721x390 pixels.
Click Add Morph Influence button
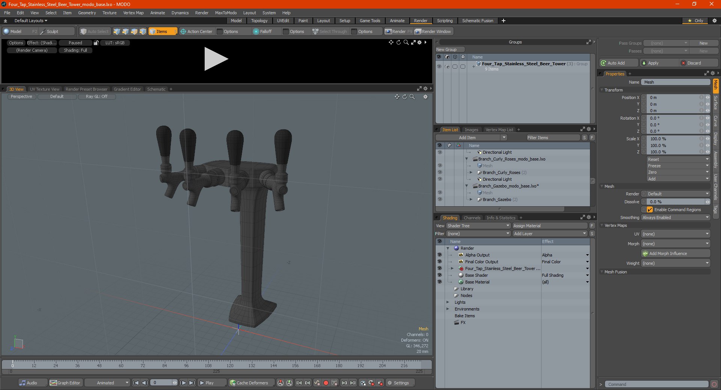coord(676,253)
